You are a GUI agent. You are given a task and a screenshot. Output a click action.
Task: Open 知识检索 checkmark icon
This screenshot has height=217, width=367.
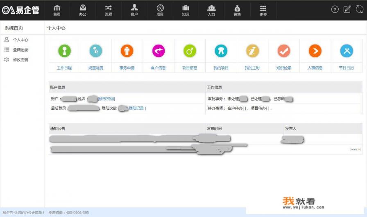(284, 51)
